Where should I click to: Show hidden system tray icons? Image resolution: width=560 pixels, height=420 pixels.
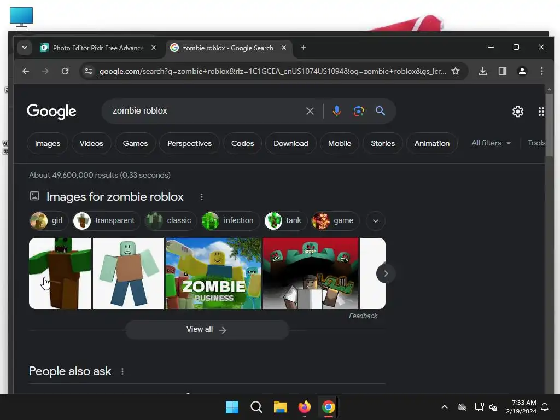(x=445, y=407)
